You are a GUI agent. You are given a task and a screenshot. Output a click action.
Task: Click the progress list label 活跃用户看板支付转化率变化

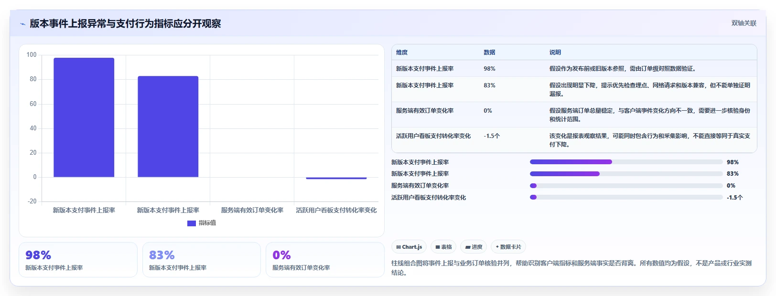pos(429,198)
